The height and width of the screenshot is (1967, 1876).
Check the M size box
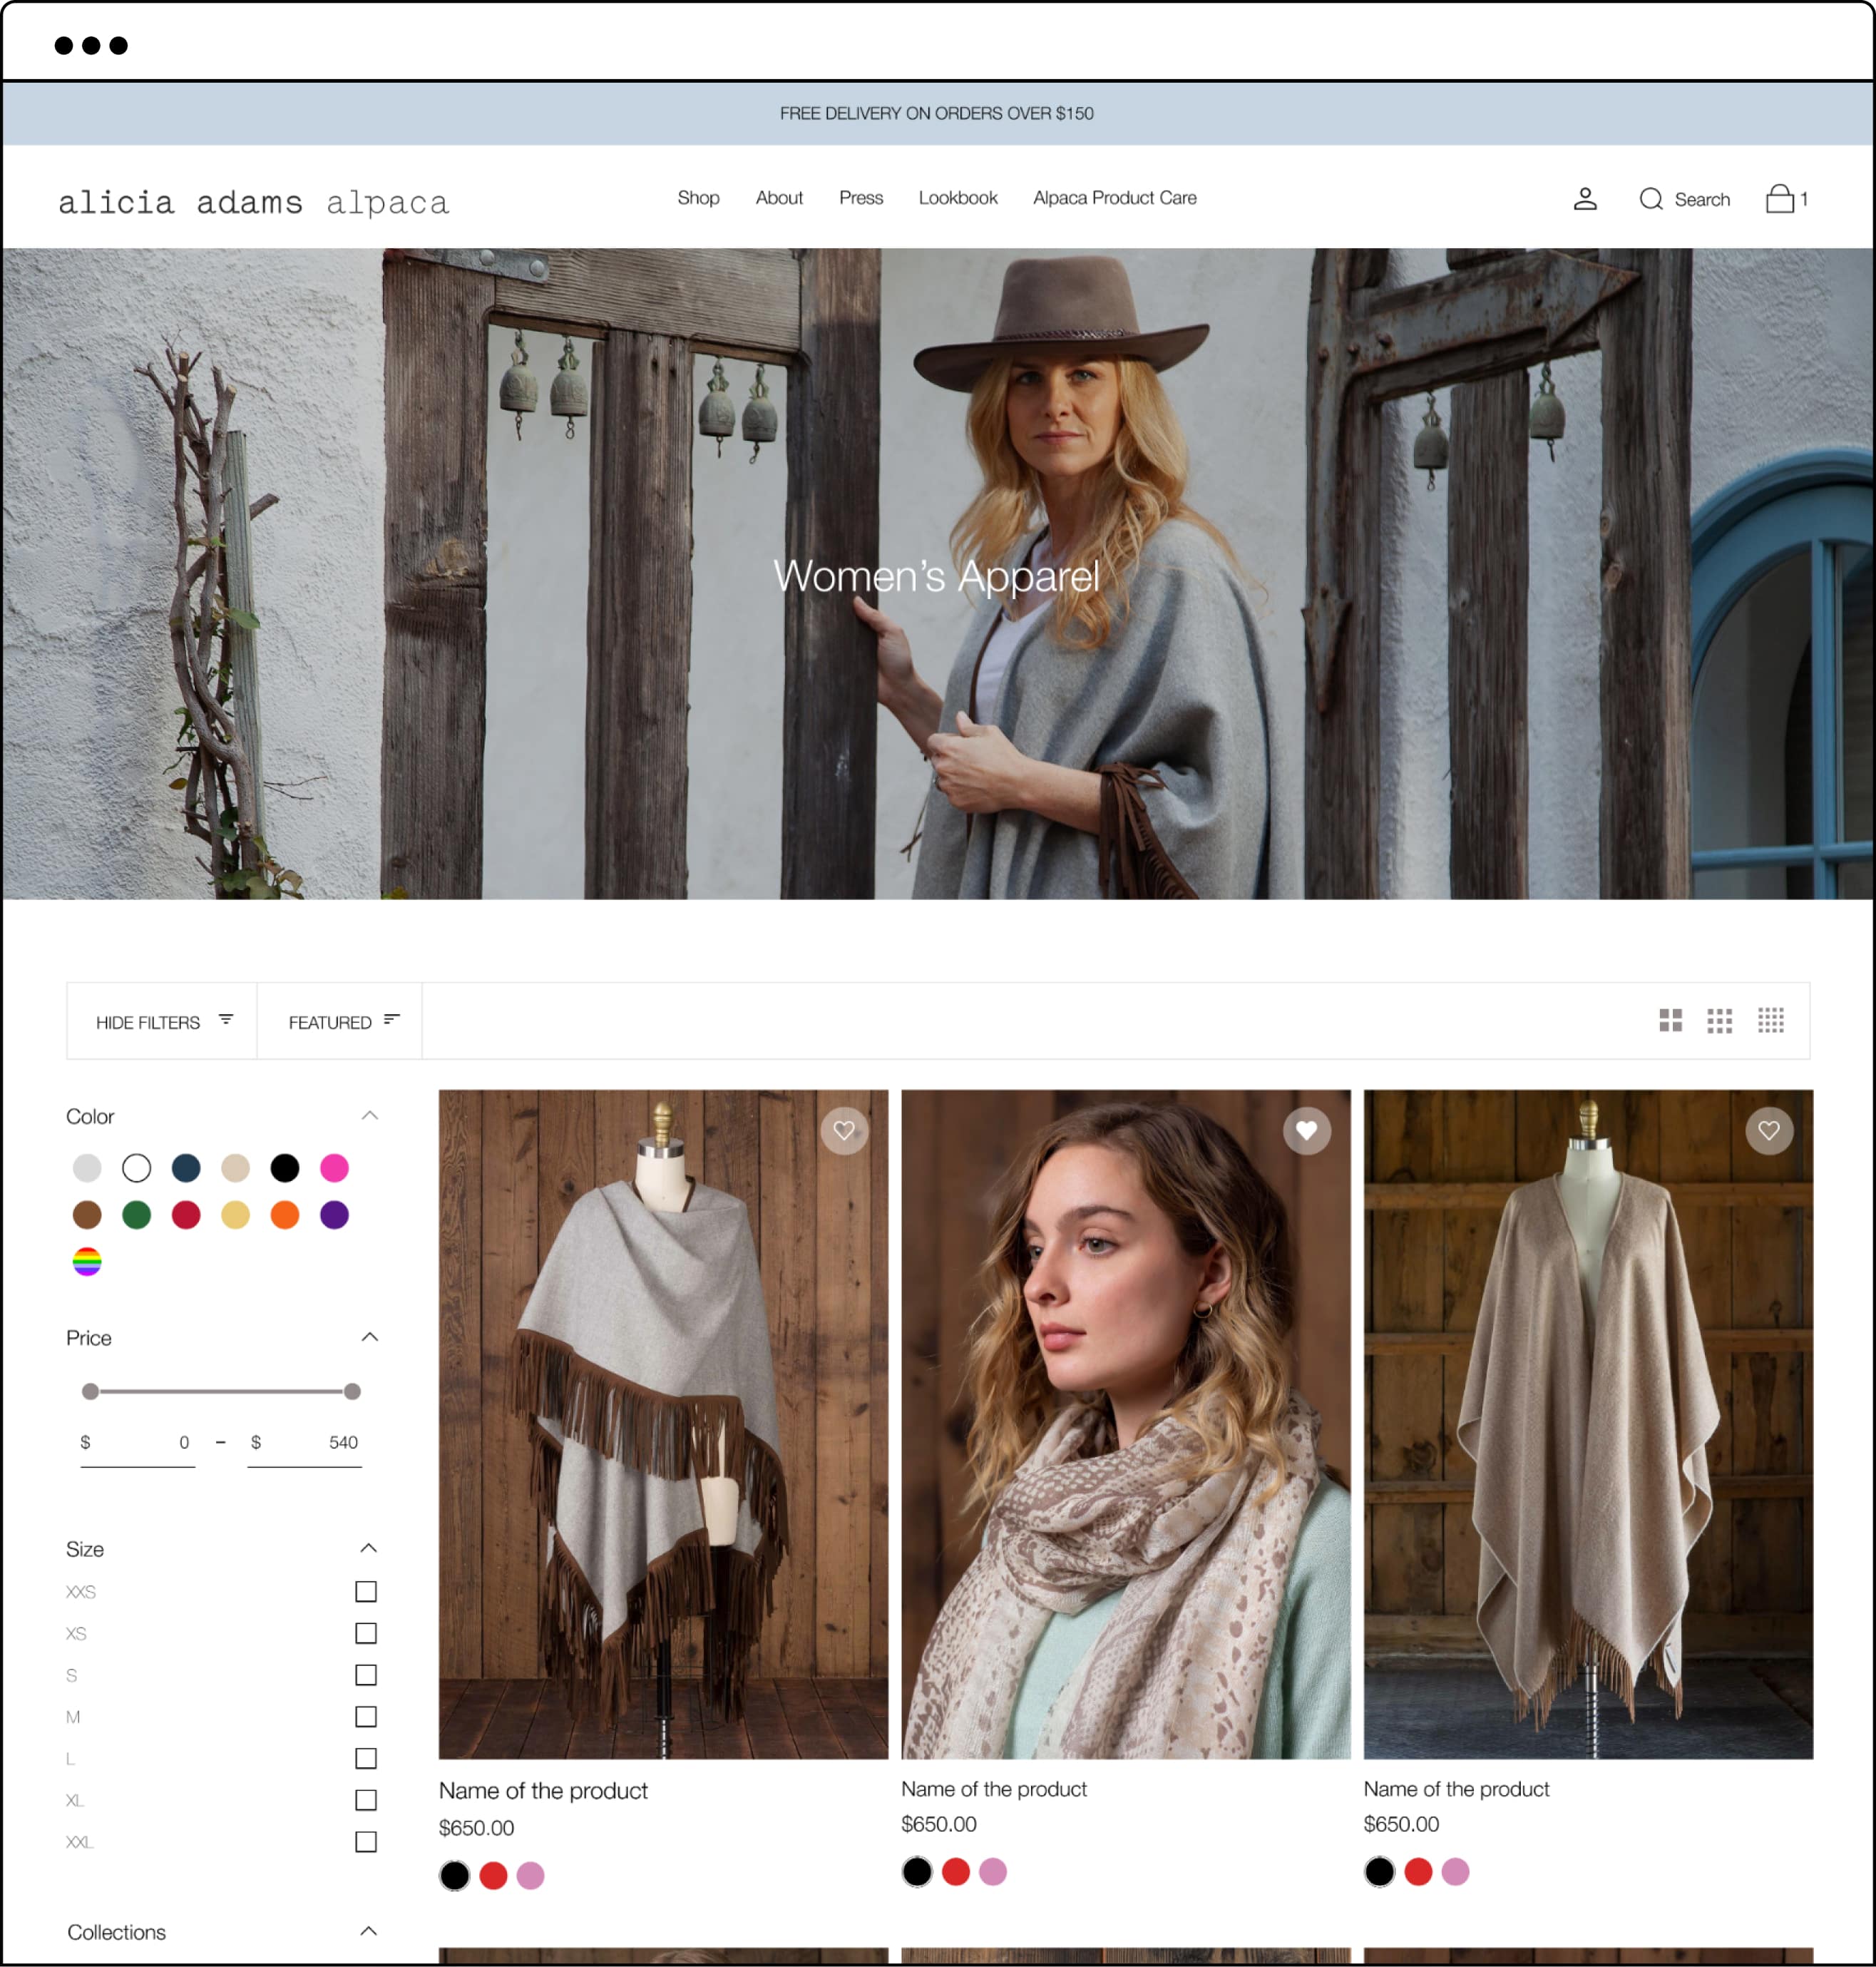366,1717
